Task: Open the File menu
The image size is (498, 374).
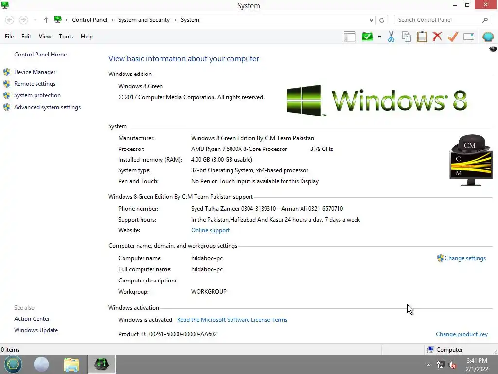Action: pos(9,37)
